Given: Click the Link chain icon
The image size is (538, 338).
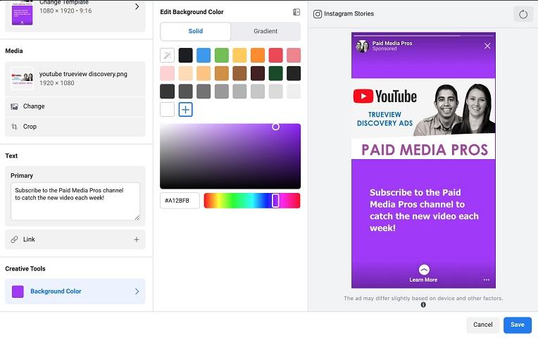Looking at the screenshot, I should tap(14, 239).
